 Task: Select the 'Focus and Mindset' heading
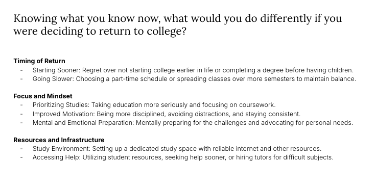tap(43, 96)
